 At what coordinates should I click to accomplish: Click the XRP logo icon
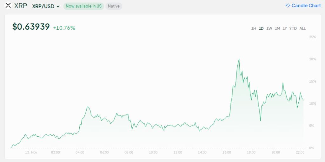pyautogui.click(x=8, y=6)
